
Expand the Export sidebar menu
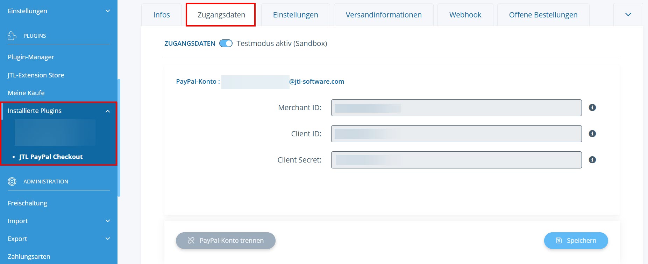pos(108,239)
